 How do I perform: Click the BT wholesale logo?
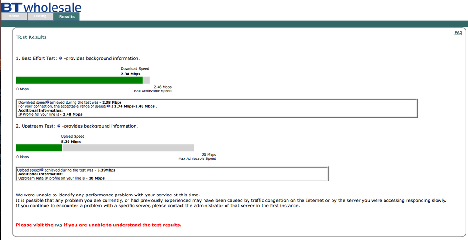[41, 7]
